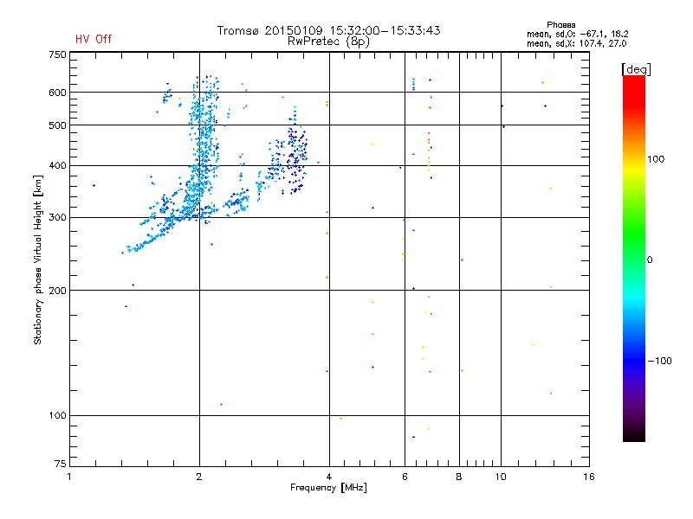This screenshot has width=693, height=519.
Task: Click the '8' frequency axis label
Action: click(x=459, y=477)
